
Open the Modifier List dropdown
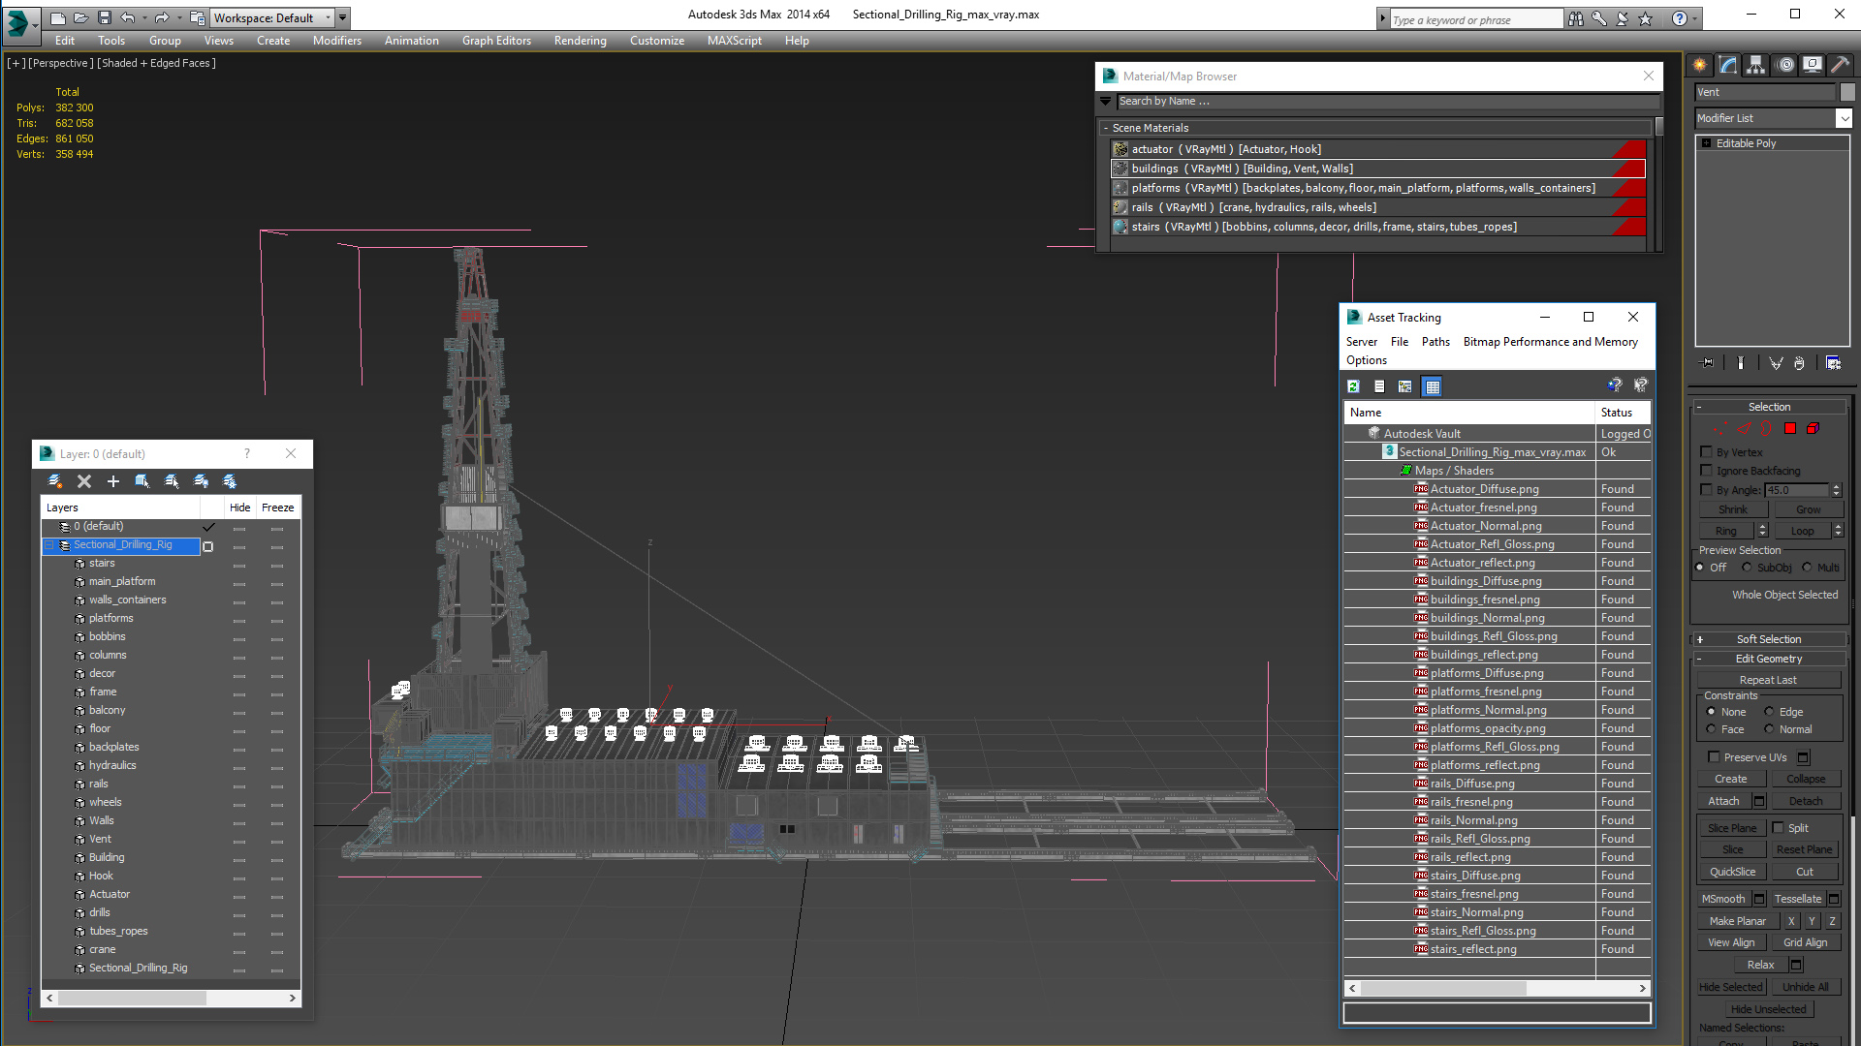point(1843,118)
